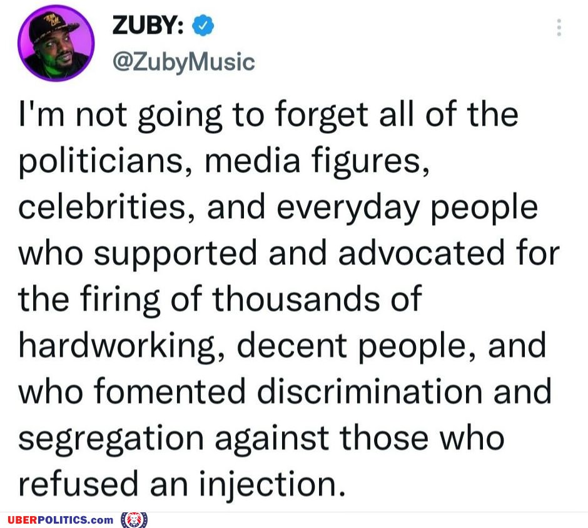This screenshot has width=588, height=528.
Task: Open Zuby's round profile avatar
Action: (x=56, y=43)
